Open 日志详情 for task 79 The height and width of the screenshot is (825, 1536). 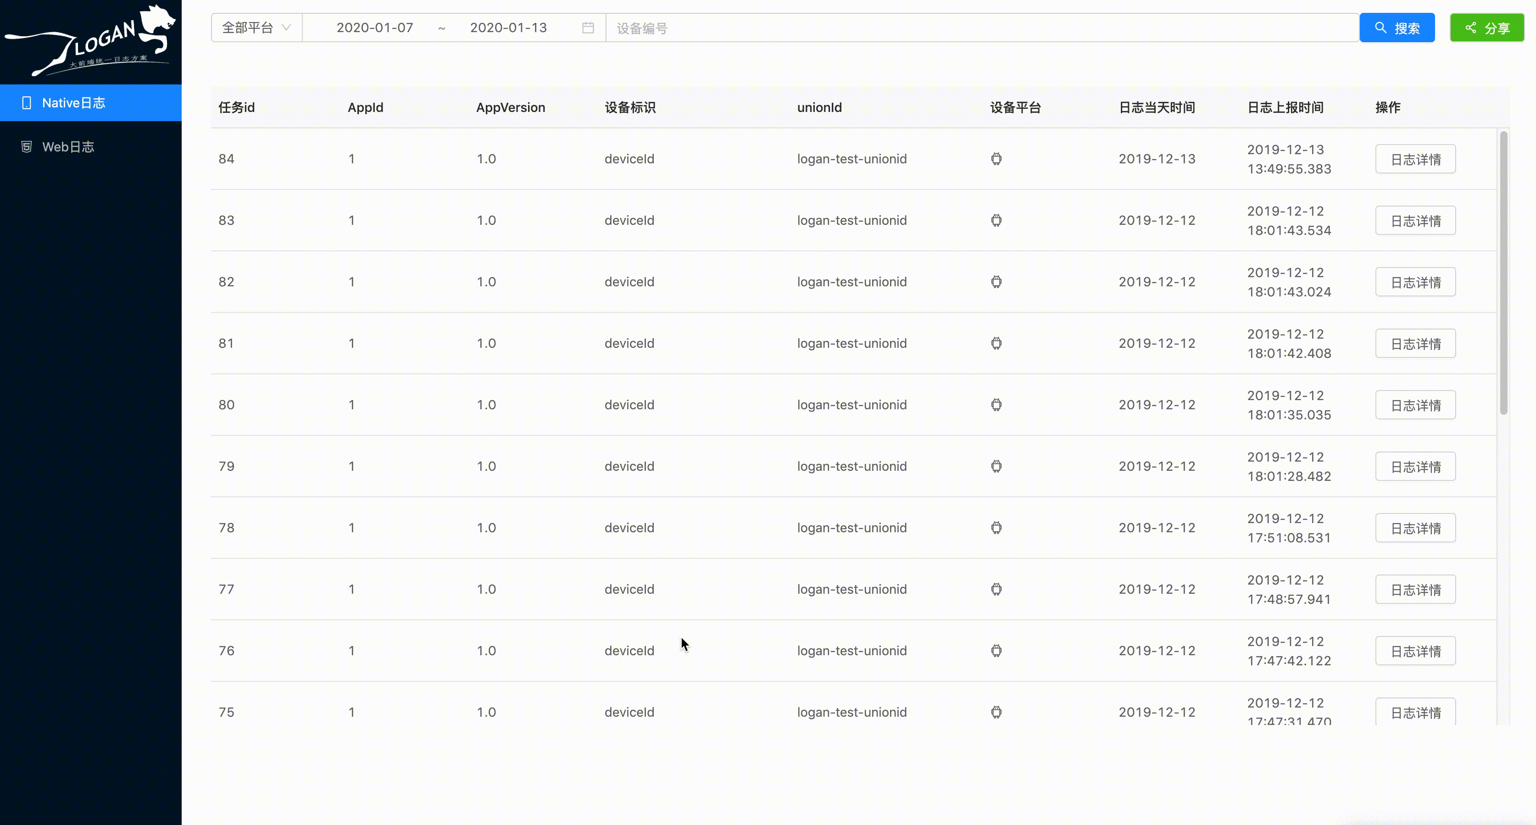[1415, 467]
